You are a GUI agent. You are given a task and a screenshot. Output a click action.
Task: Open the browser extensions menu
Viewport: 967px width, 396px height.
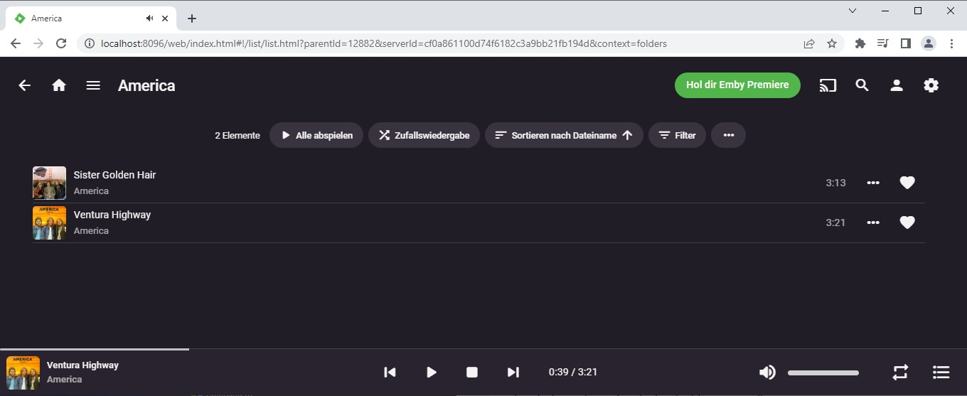pyautogui.click(x=860, y=43)
